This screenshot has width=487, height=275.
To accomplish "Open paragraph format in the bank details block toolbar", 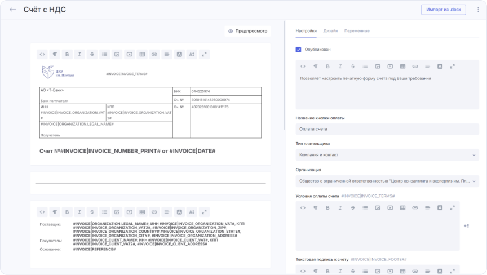I will coord(55,54).
